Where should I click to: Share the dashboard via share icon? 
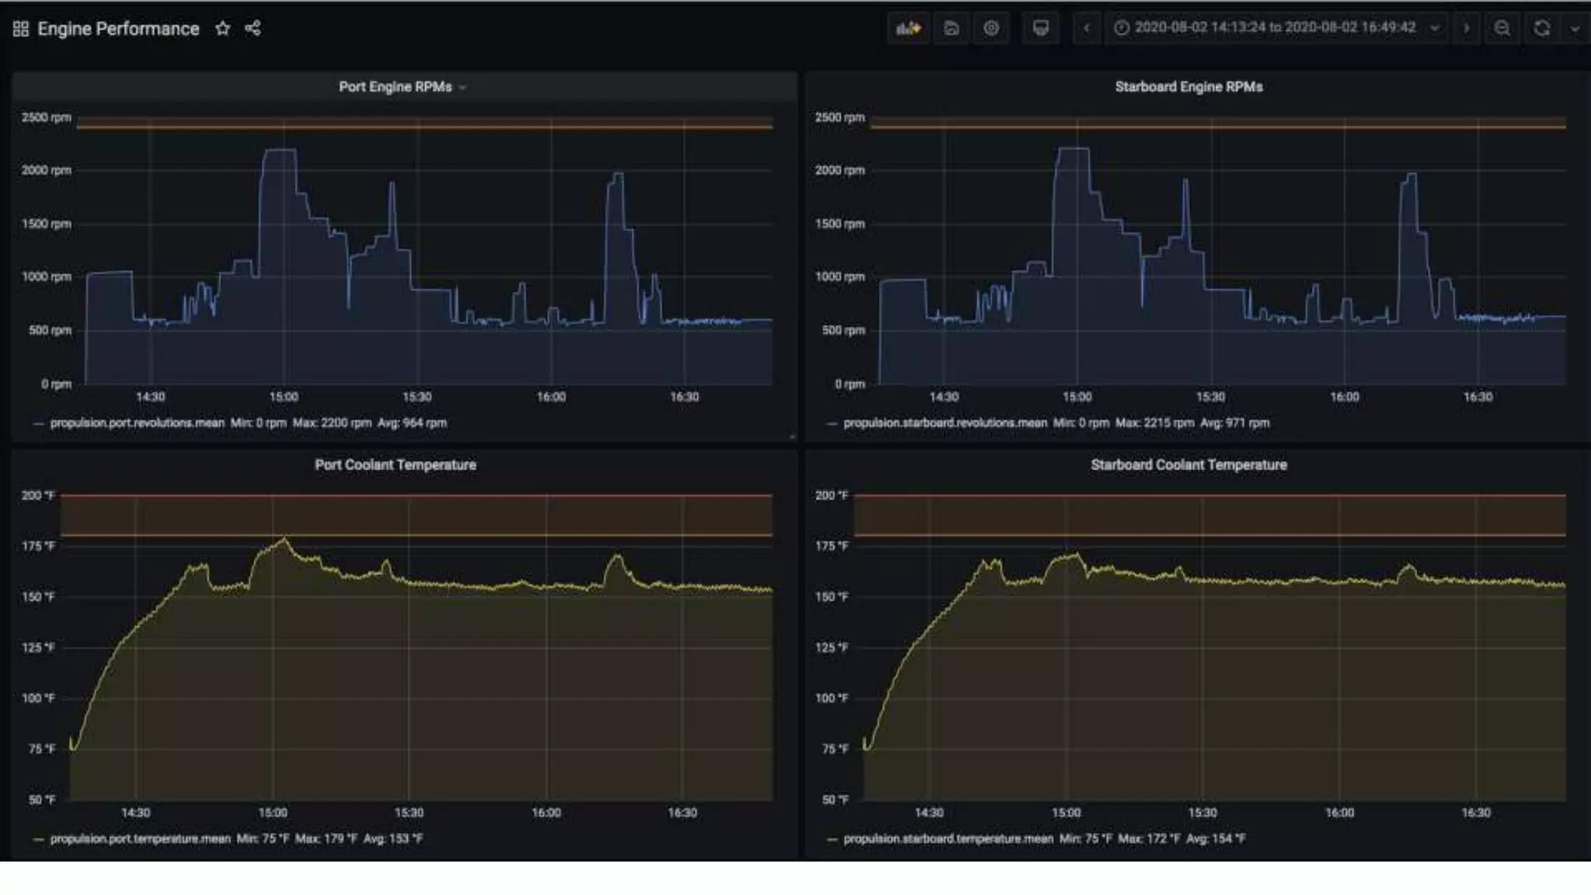pyautogui.click(x=252, y=29)
